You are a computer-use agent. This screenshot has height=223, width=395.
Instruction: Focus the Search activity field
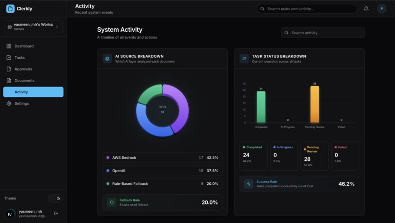[322, 33]
